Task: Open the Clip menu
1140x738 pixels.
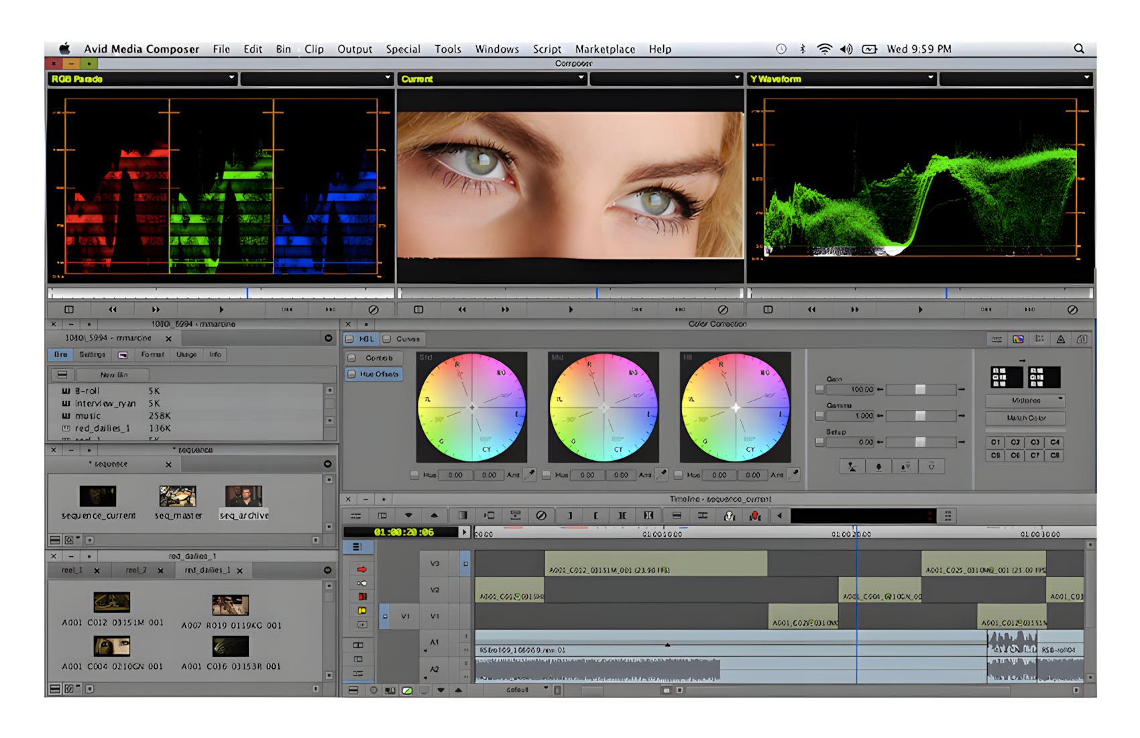Action: 314,49
